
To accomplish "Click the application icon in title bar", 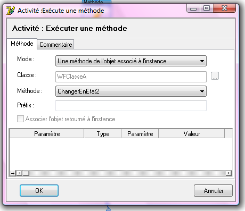I will click(x=11, y=10).
